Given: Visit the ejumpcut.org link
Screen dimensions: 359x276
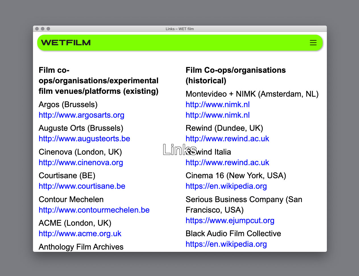Looking at the screenshot, I should (230, 221).
